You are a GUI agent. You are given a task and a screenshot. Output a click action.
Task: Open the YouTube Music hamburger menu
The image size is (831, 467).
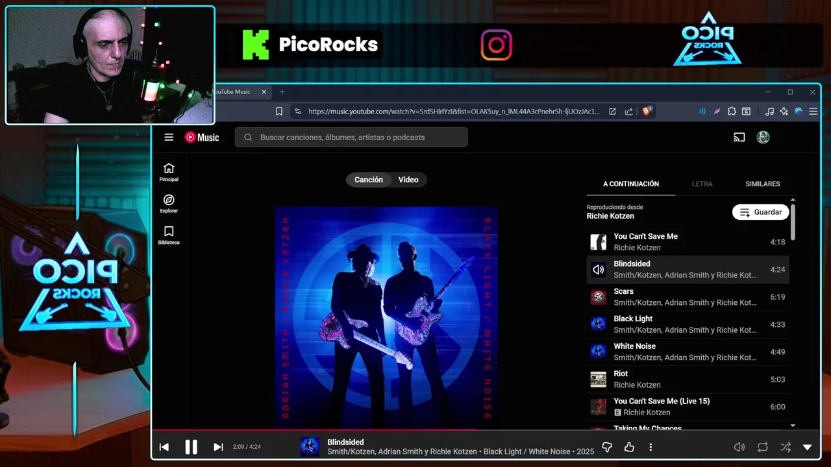click(169, 137)
